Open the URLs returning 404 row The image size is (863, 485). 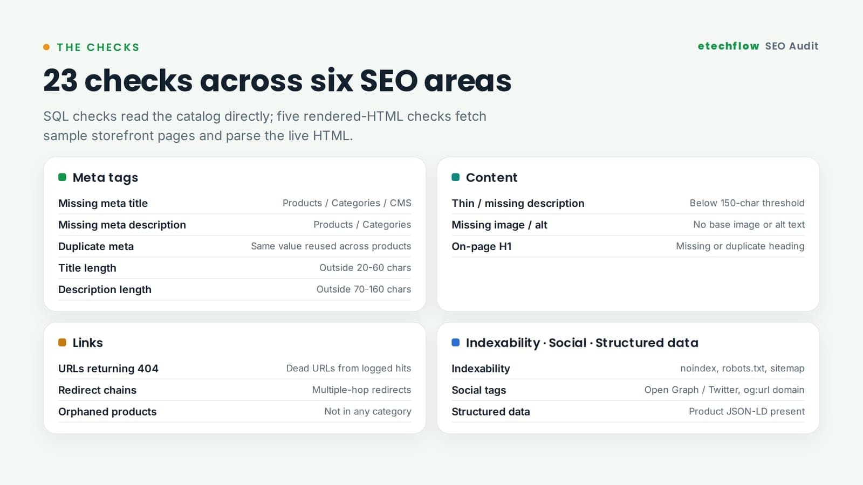[235, 369]
